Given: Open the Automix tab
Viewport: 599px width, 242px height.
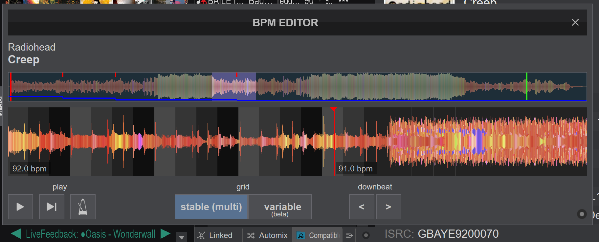Looking at the screenshot, I should (x=267, y=235).
